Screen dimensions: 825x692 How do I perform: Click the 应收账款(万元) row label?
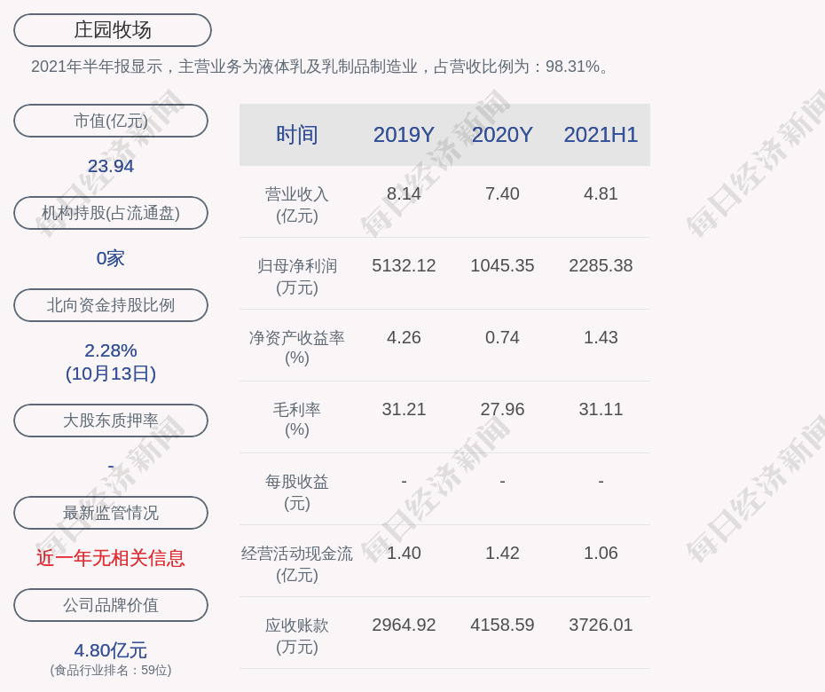pyautogui.click(x=297, y=636)
